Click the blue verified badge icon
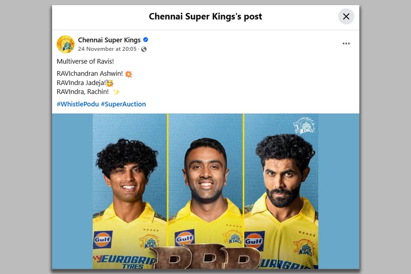The height and width of the screenshot is (274, 411). pyautogui.click(x=146, y=40)
